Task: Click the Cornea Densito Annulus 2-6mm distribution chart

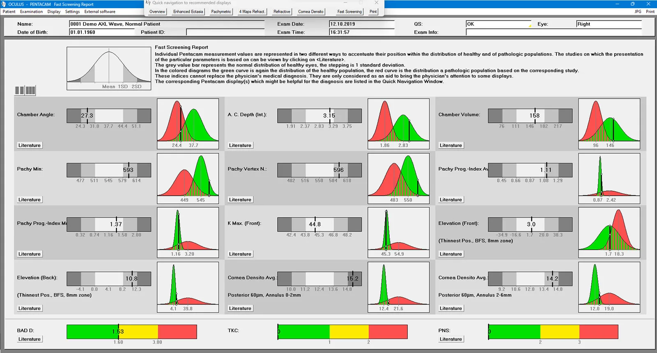Action: coord(609,287)
